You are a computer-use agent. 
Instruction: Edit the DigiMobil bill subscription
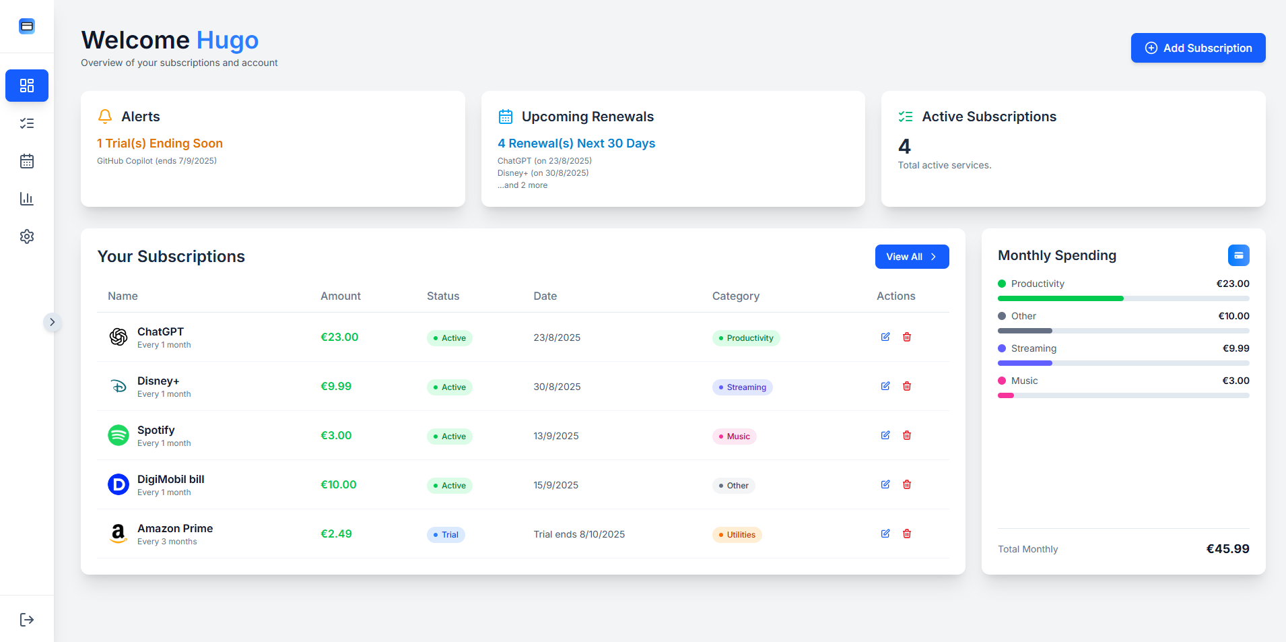885,484
